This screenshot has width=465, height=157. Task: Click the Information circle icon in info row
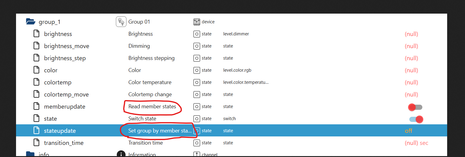(121, 154)
